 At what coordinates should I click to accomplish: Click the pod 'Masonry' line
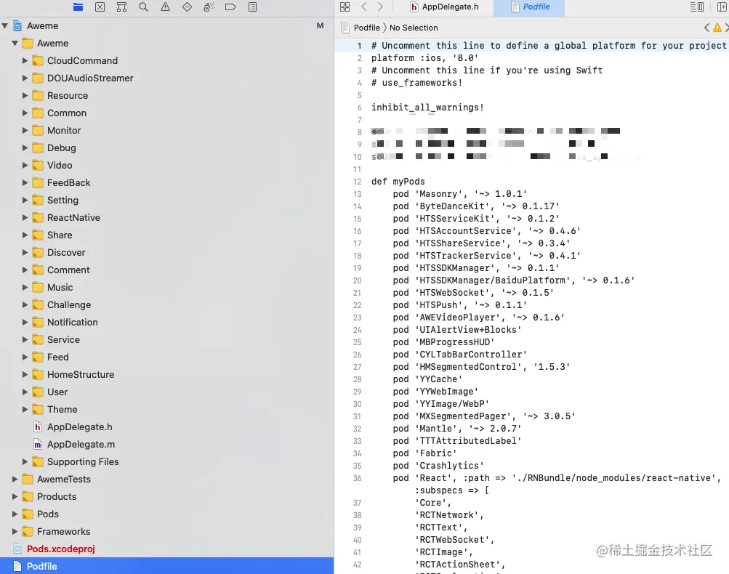pos(459,194)
